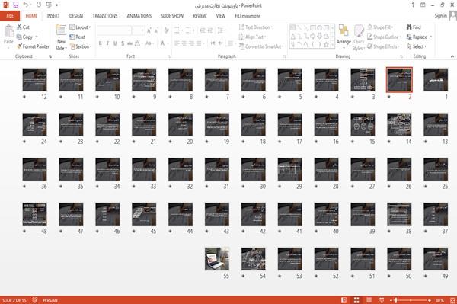Open the font size combo box
Viewport: 457px width, 304px height.
[138, 30]
